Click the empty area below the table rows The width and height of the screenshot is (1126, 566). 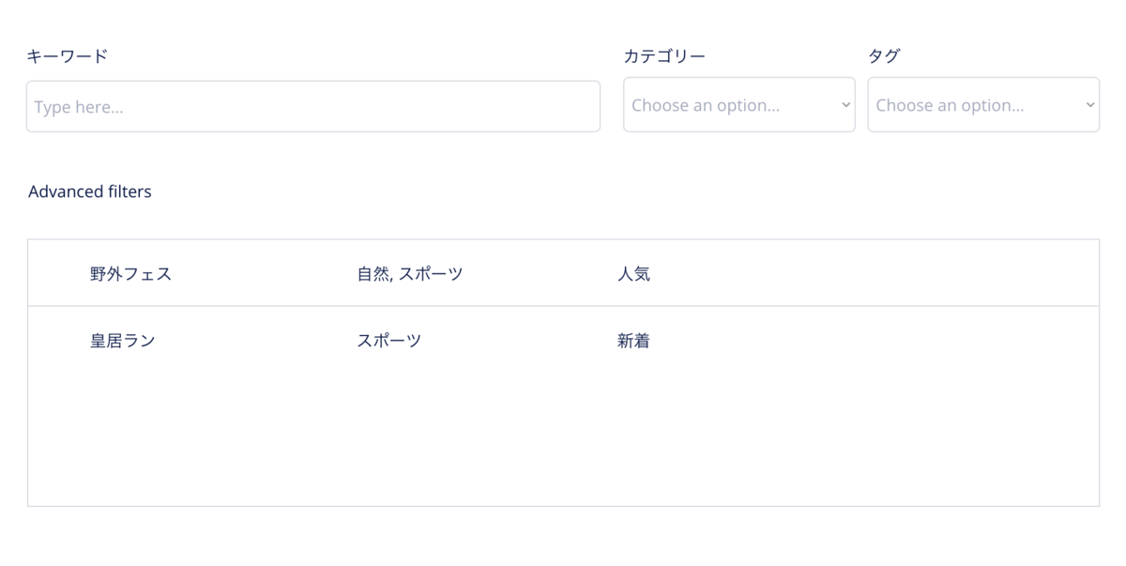(563, 439)
